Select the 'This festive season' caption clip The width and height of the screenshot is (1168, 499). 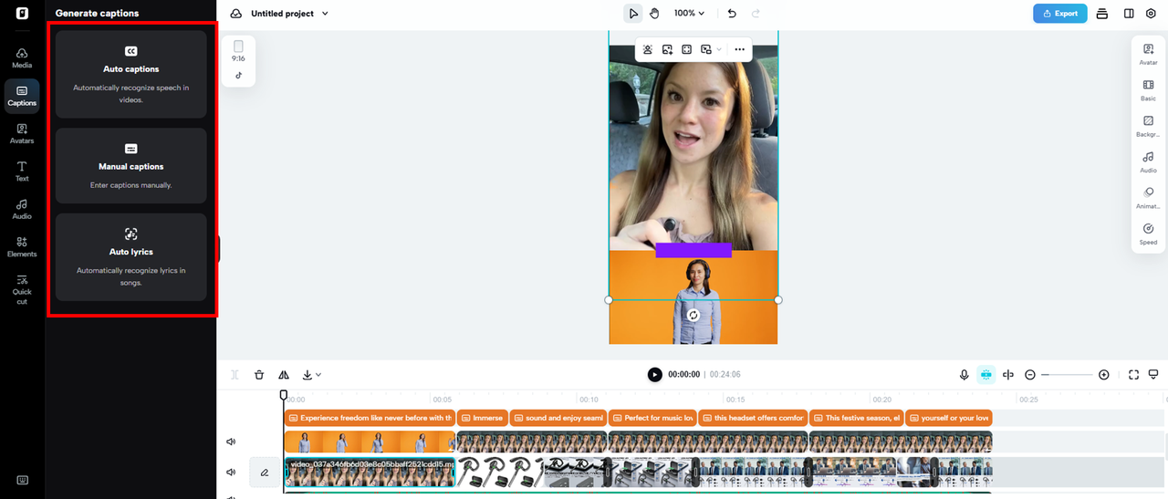tap(857, 418)
